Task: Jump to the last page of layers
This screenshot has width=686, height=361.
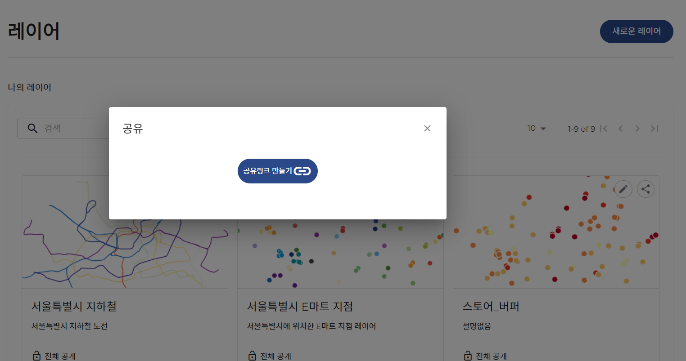Action: tap(654, 129)
